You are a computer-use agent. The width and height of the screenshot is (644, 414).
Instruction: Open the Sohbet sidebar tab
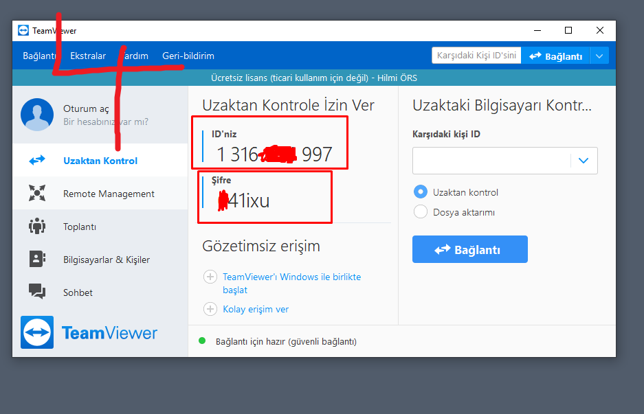tap(100, 292)
